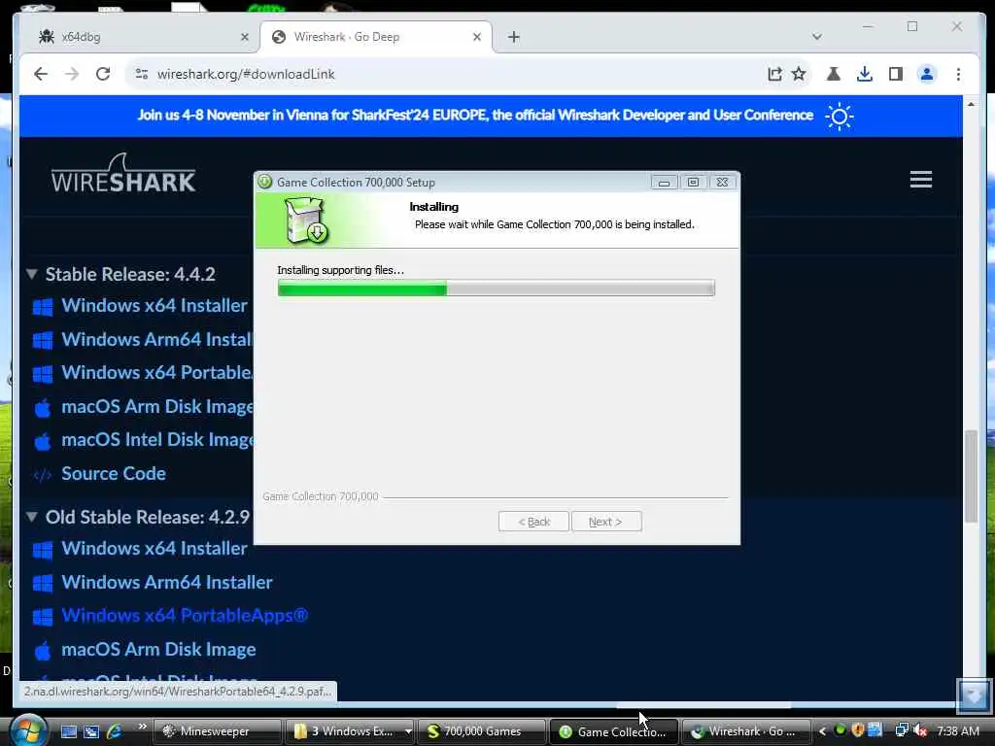This screenshot has width=995, height=746.
Task: Click the page vertical scrollbar thumb
Action: click(x=971, y=476)
